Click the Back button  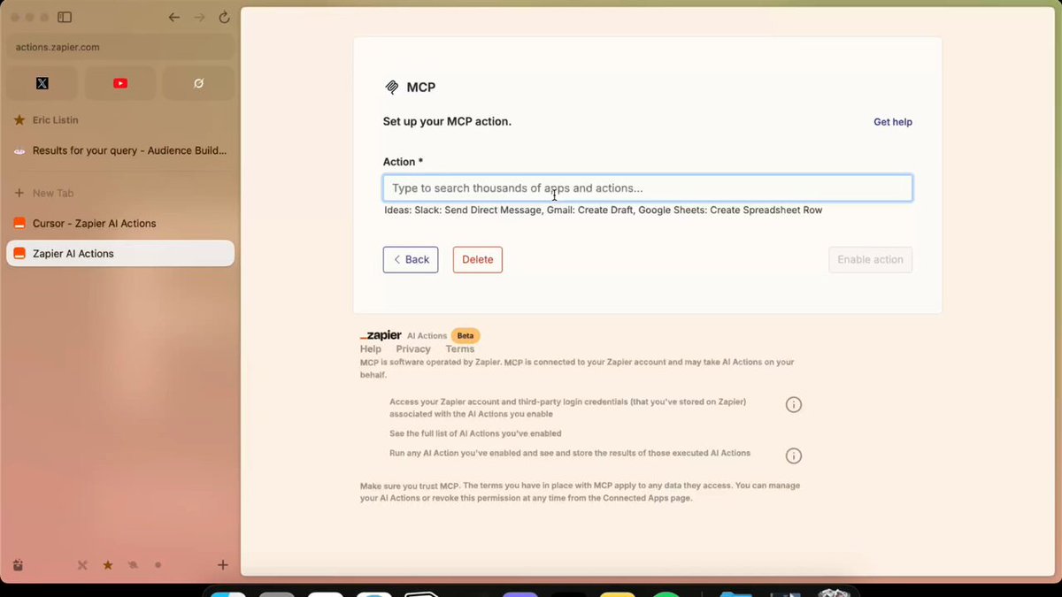(411, 259)
